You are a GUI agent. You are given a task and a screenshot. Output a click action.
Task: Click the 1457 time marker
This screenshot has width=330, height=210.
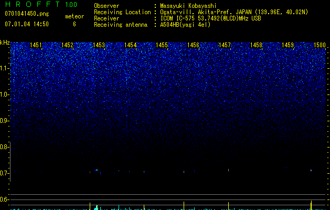[225, 45]
